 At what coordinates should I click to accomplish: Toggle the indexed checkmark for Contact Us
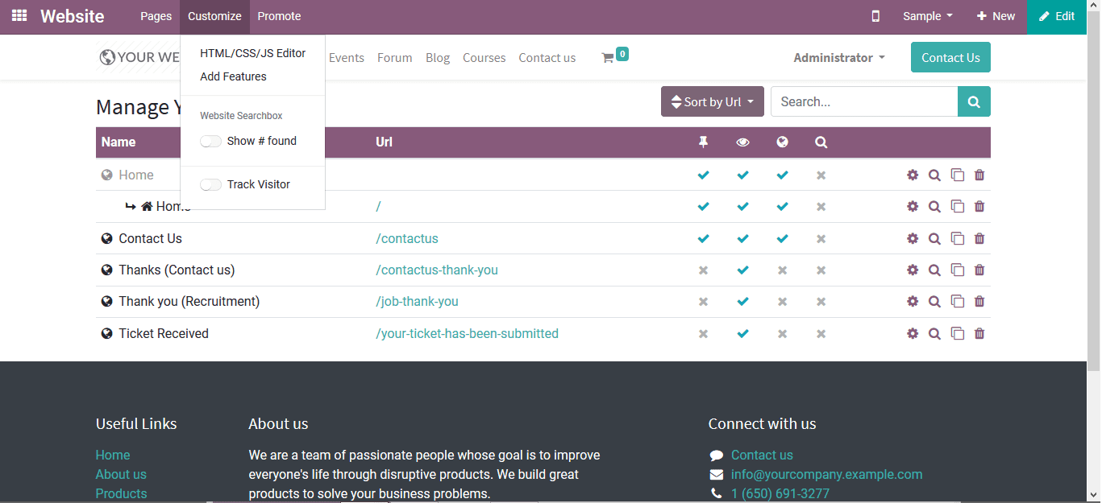point(781,238)
